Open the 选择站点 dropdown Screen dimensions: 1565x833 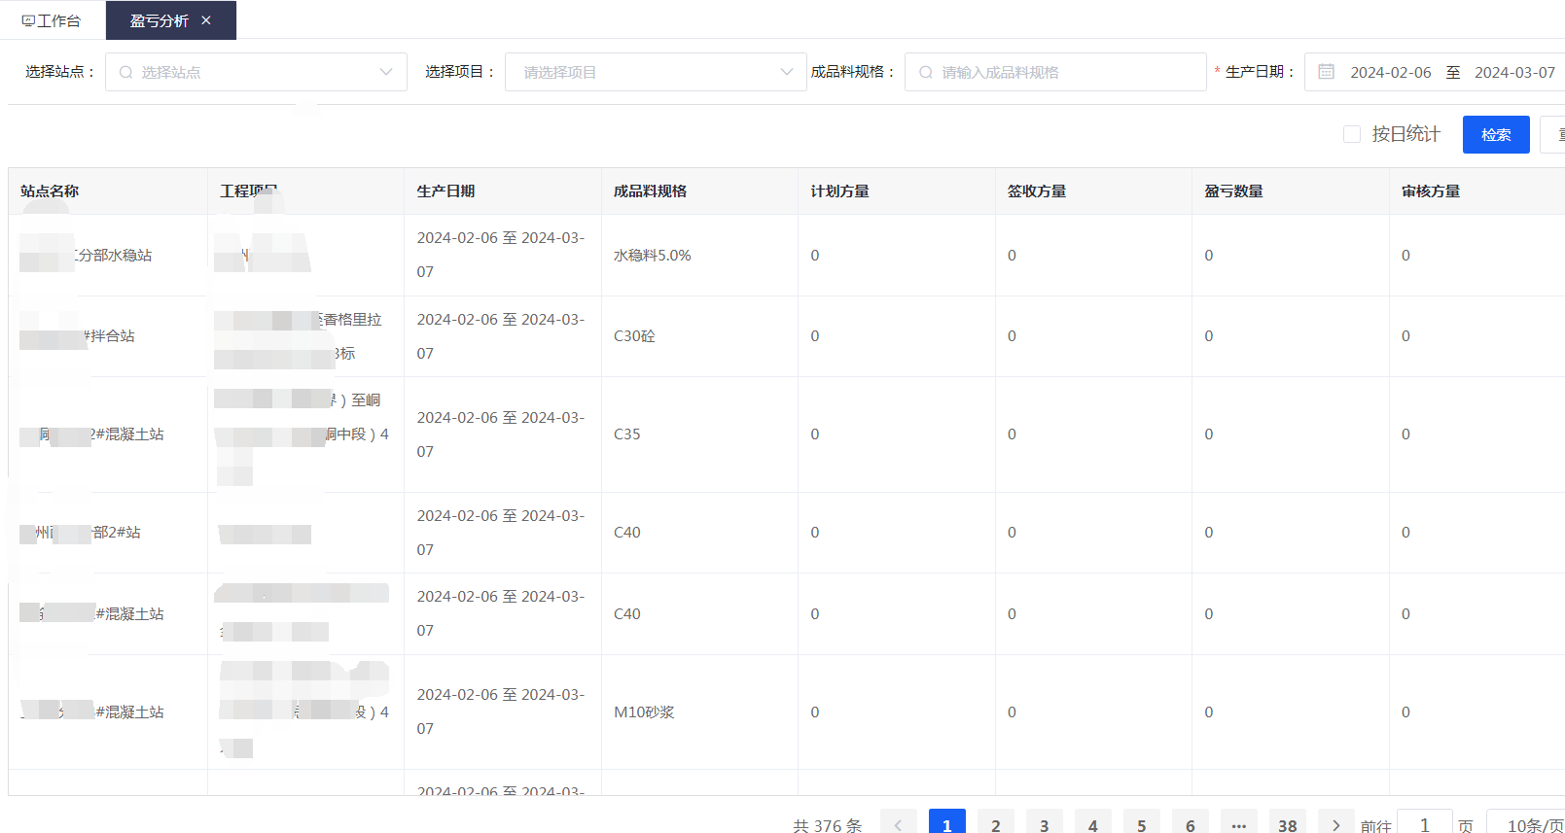(256, 72)
